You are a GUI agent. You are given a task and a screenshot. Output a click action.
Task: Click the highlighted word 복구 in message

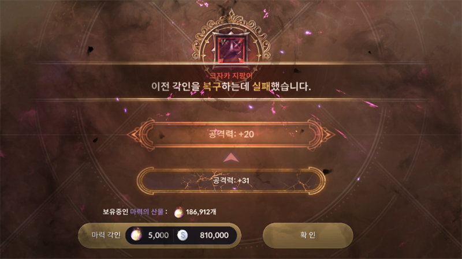212,87
